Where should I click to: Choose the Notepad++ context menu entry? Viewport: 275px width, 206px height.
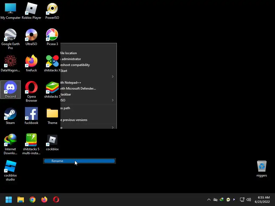tap(88, 83)
